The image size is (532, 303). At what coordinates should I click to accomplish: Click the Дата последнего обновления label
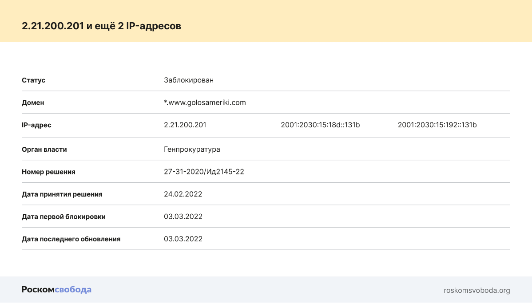(x=71, y=239)
